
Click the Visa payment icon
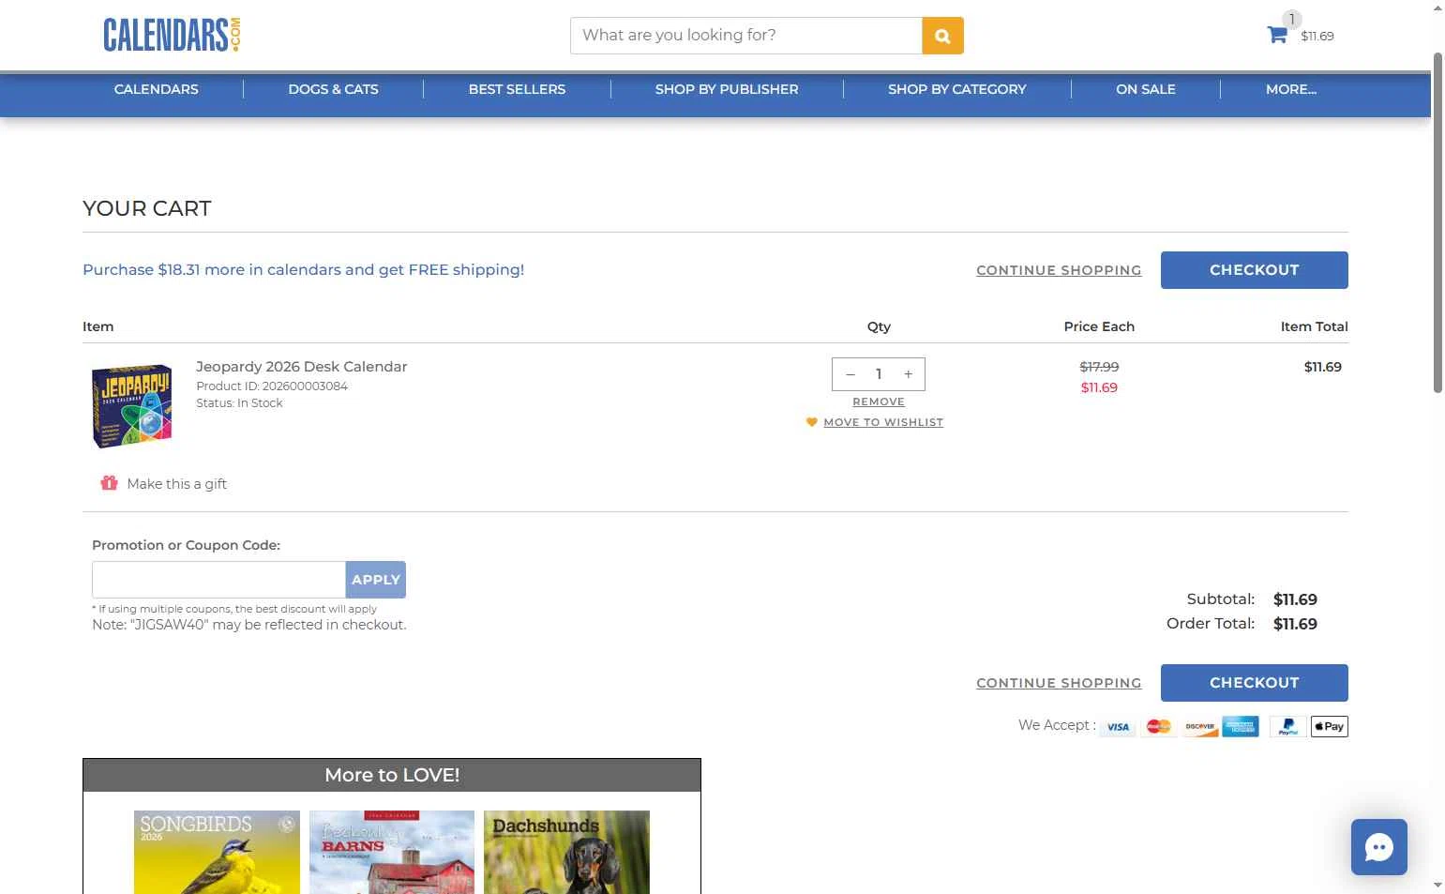(x=1118, y=726)
